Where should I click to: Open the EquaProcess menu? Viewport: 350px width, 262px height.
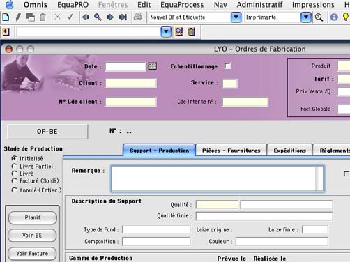(182, 5)
